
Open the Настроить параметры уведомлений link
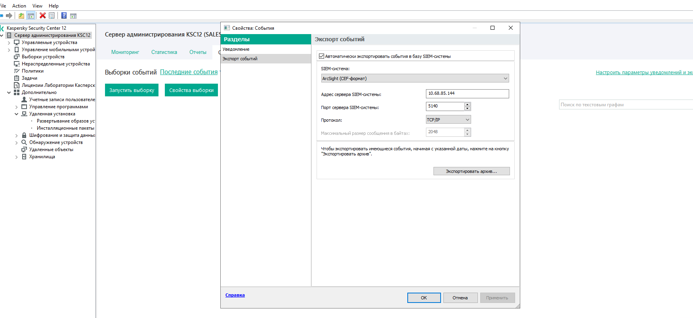(644, 73)
